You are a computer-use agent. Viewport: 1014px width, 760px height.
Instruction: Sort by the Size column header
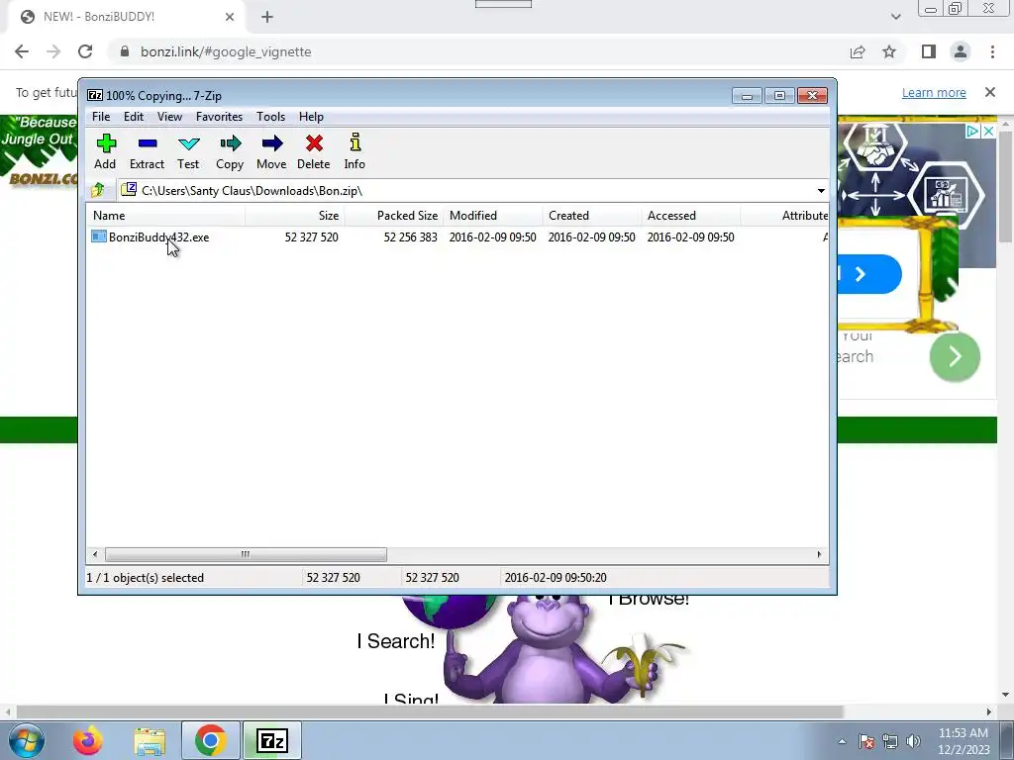click(295, 215)
